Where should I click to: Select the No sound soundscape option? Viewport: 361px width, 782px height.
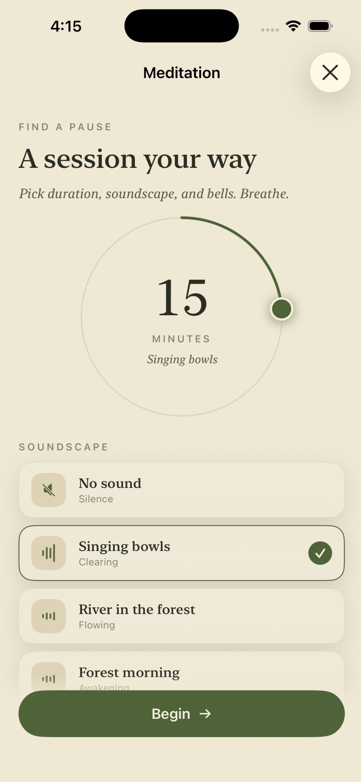tap(182, 490)
